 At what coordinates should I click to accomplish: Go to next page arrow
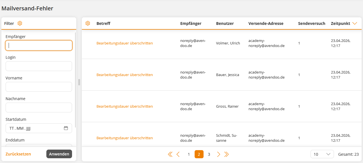[x=219, y=154]
